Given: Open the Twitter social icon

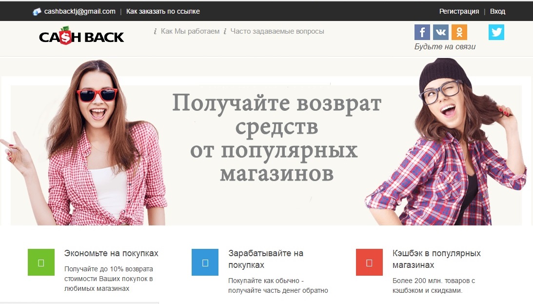Looking at the screenshot, I should 496,32.
